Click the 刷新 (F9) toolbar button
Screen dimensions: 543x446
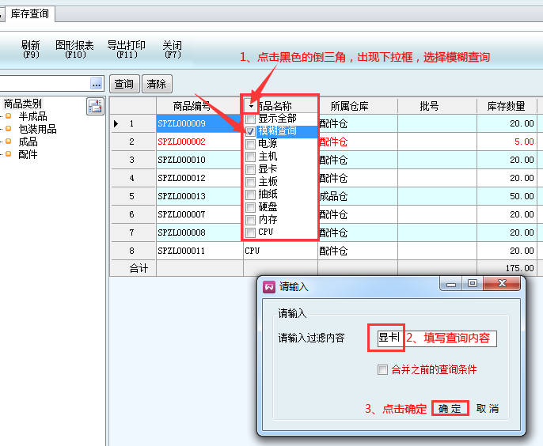click(x=31, y=50)
